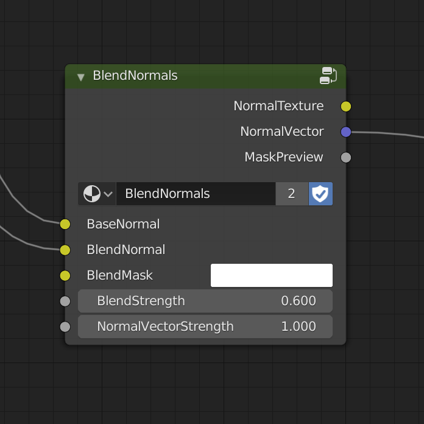Click the BlendNormal input socket
The height and width of the screenshot is (424, 424).
tap(65, 250)
